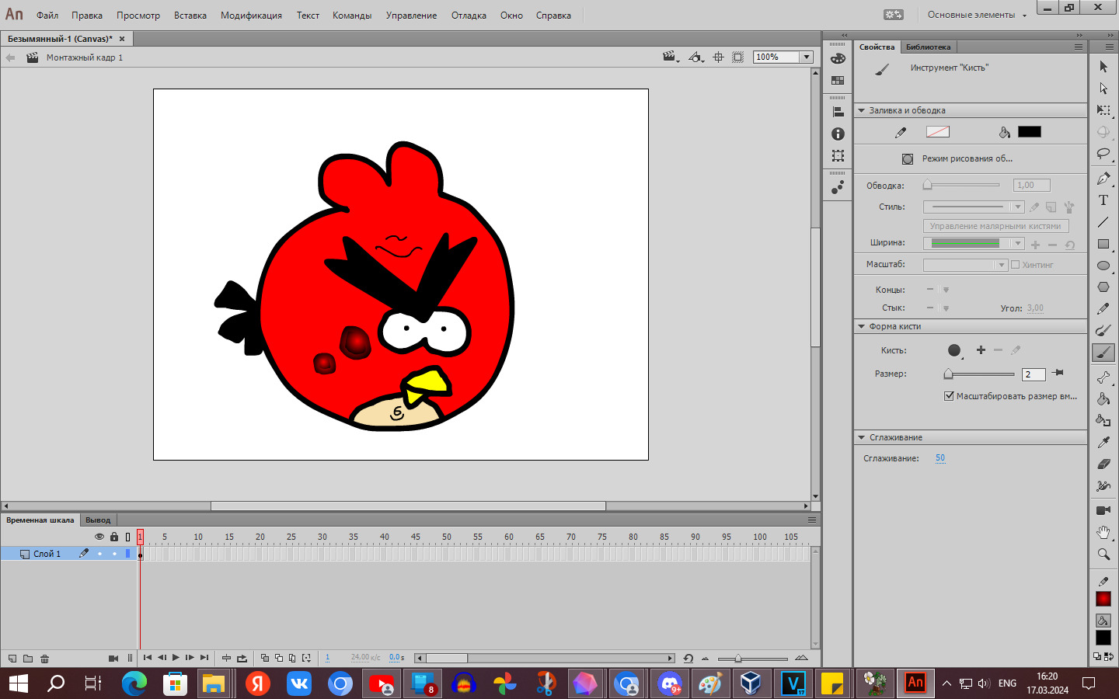This screenshot has width=1119, height=699.
Task: Click the black fill color swatch
Action: (x=1029, y=132)
